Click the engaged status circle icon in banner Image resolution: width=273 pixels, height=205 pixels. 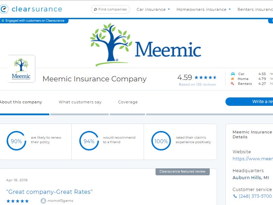tap(3, 21)
